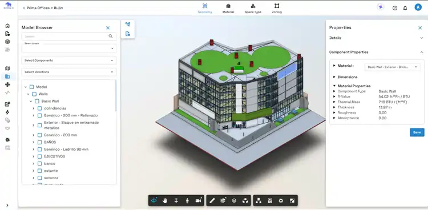Open the document file sidebar icon
This screenshot has width=428, height=210.
point(7,34)
